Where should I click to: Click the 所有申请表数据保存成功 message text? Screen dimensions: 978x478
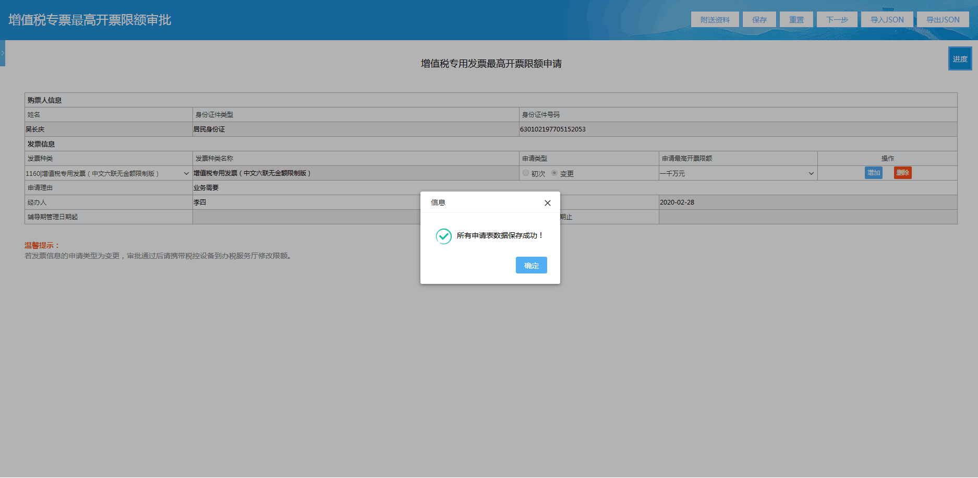[500, 236]
